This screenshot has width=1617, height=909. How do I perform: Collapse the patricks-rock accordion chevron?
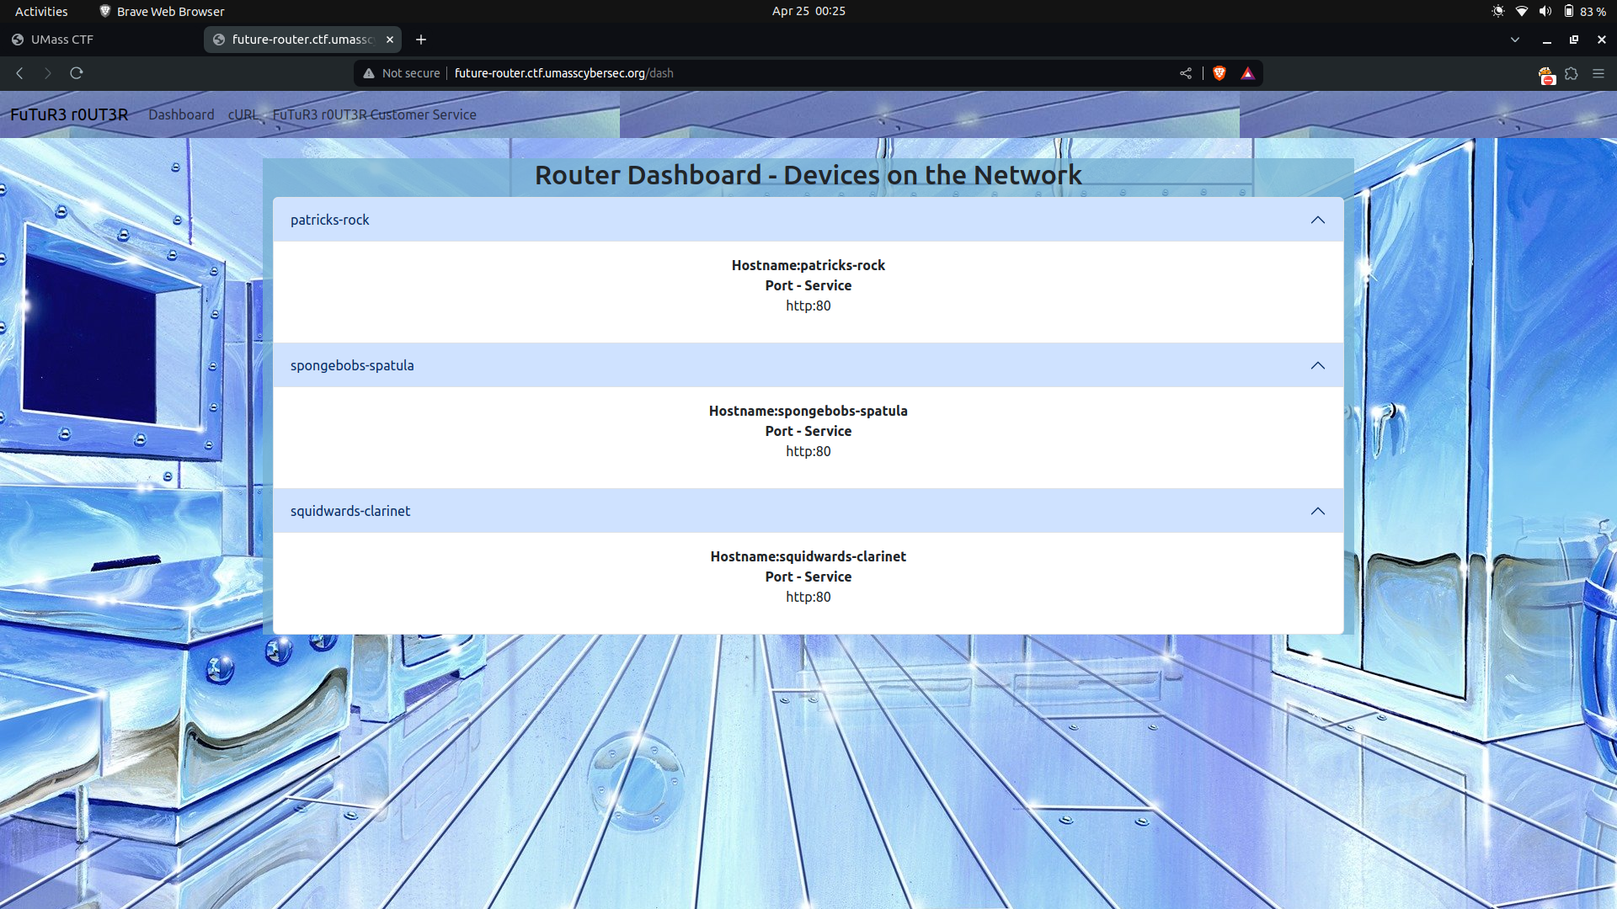click(1317, 220)
